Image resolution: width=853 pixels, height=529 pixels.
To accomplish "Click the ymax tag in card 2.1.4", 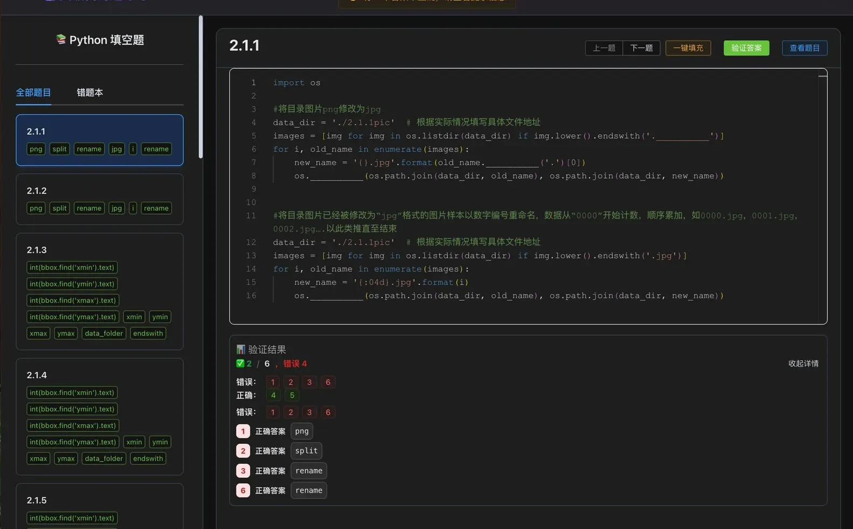I will tap(66, 458).
